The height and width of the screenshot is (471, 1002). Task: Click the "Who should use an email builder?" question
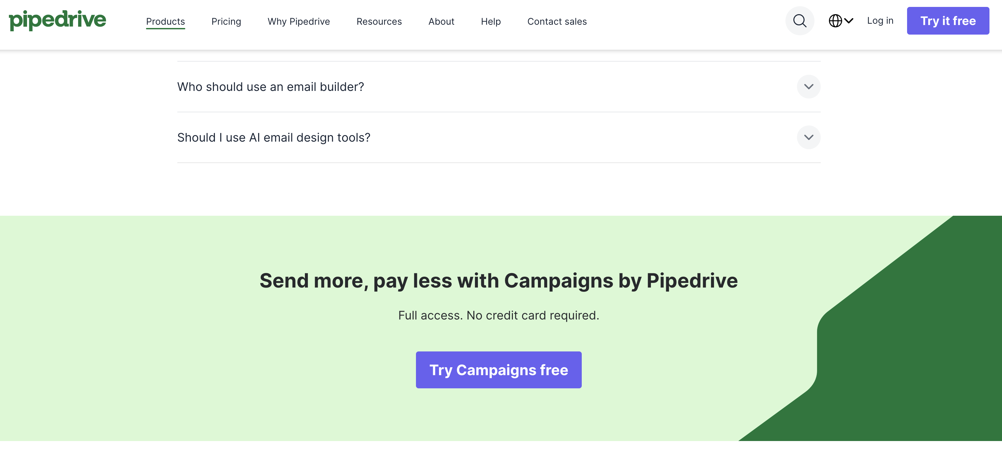[x=270, y=87]
